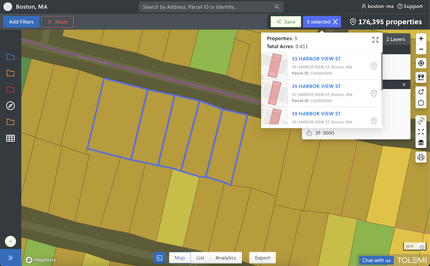
Task: Toggle the 3D map view
Action: [421, 120]
